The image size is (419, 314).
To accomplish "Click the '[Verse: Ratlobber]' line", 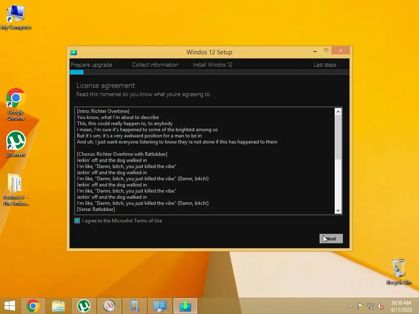I will point(96,209).
